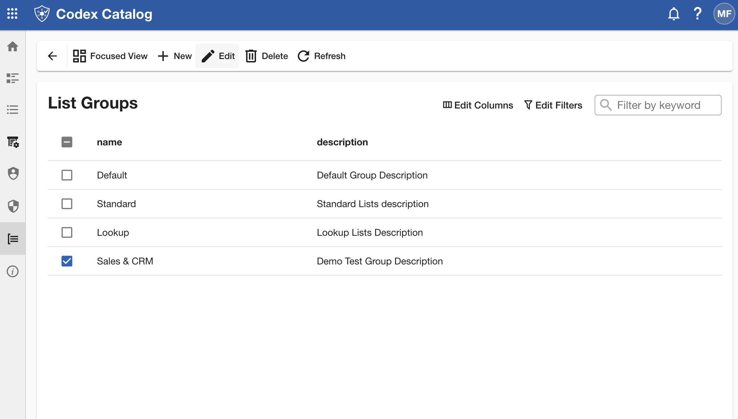Check the Lookup row checkbox
Screen dimensions: 738x419
(x=67, y=232)
